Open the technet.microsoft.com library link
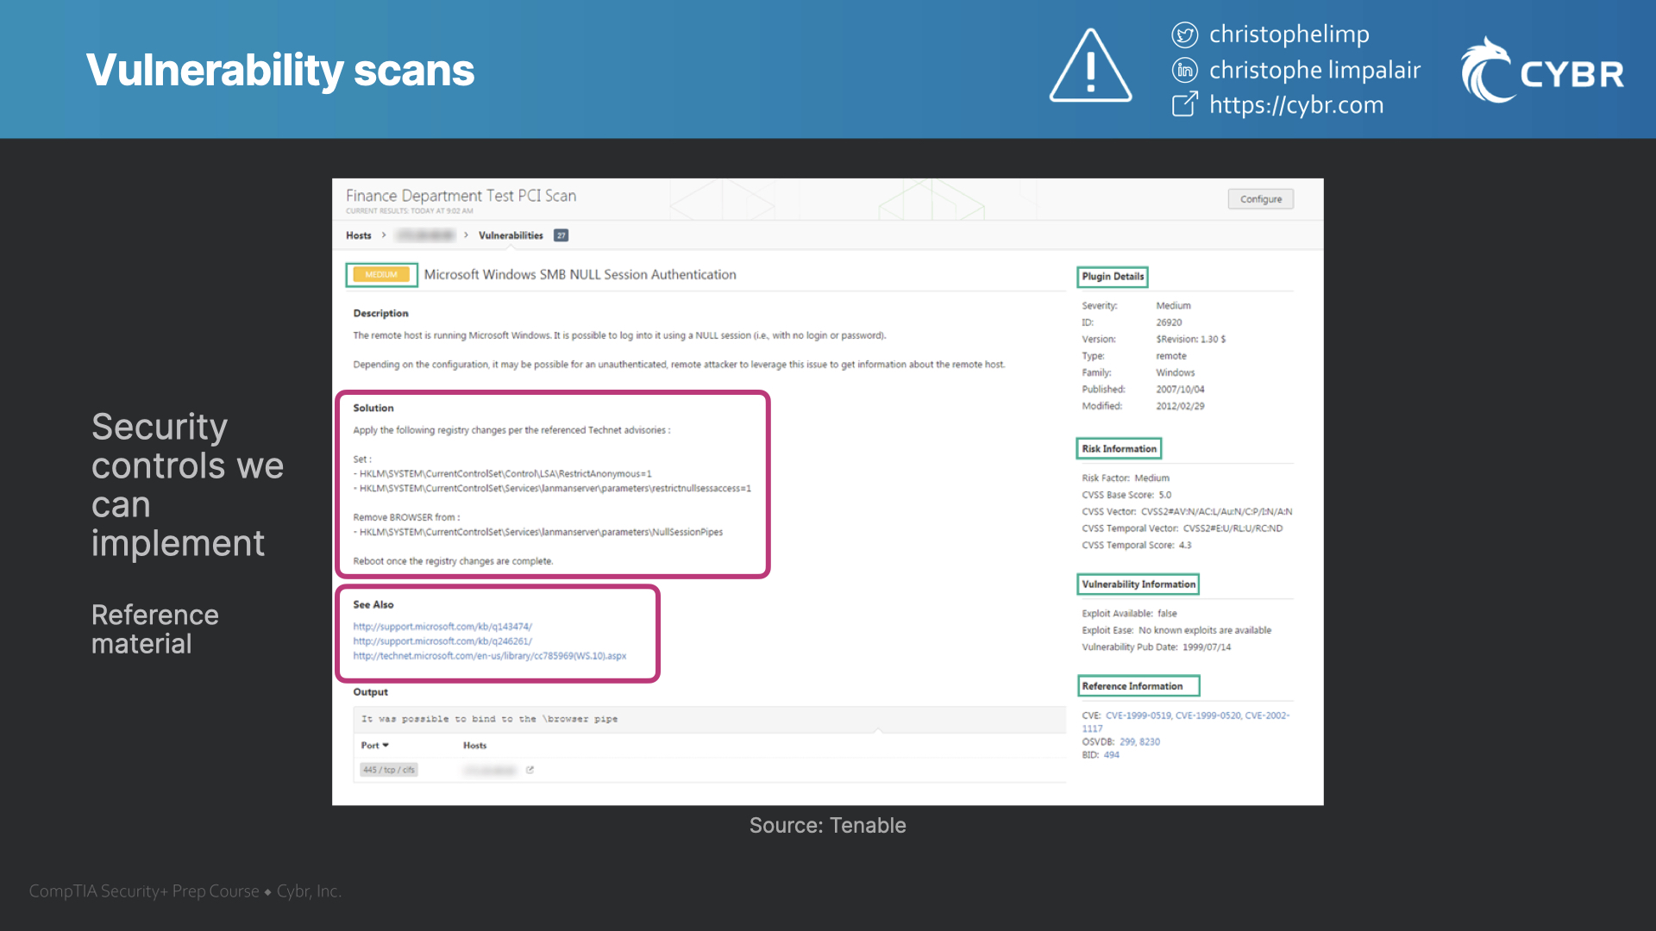The image size is (1656, 931). [x=490, y=656]
